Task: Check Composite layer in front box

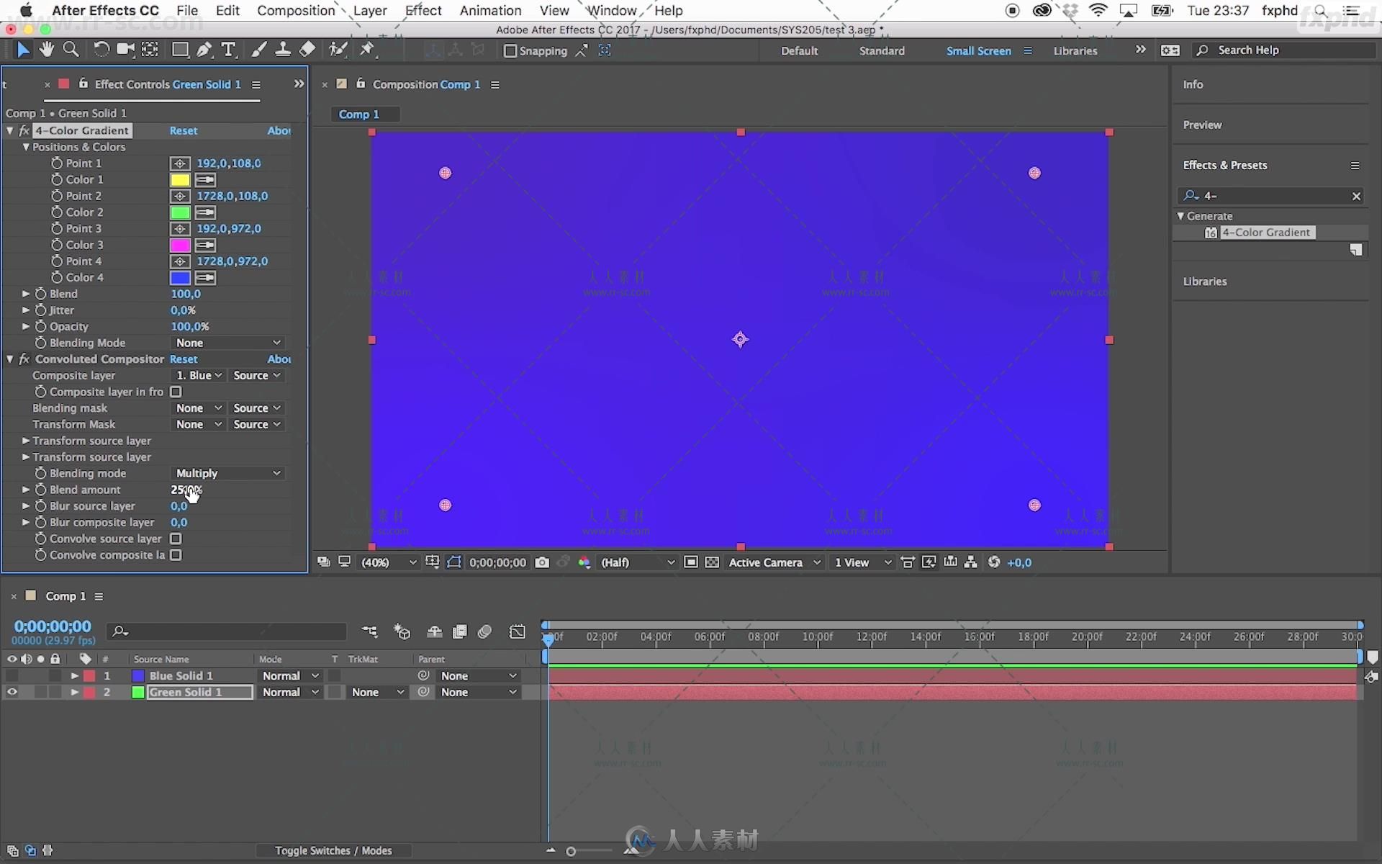Action: coord(176,392)
